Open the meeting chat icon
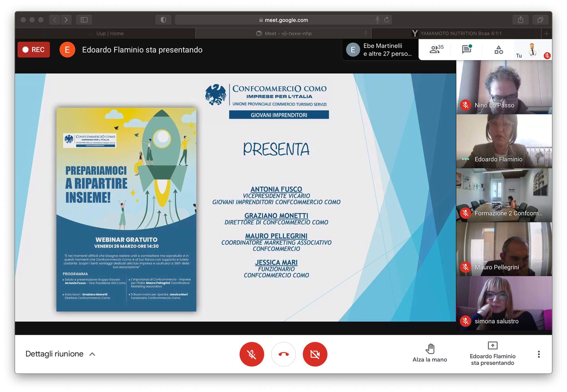The width and height of the screenshot is (567, 392). [x=467, y=50]
